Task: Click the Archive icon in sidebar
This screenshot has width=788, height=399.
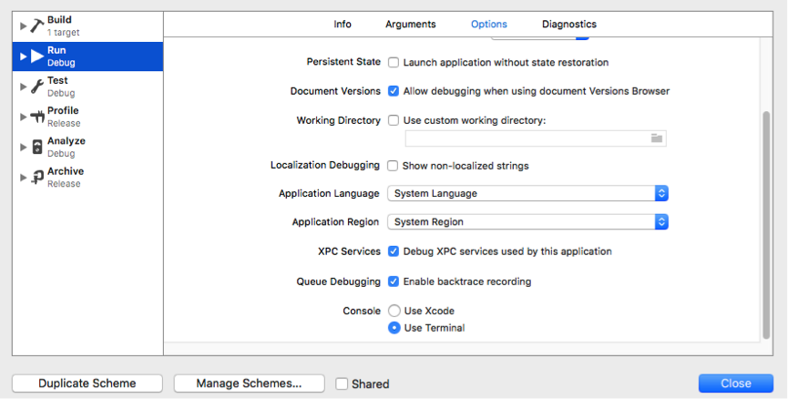Action: pyautogui.click(x=37, y=178)
